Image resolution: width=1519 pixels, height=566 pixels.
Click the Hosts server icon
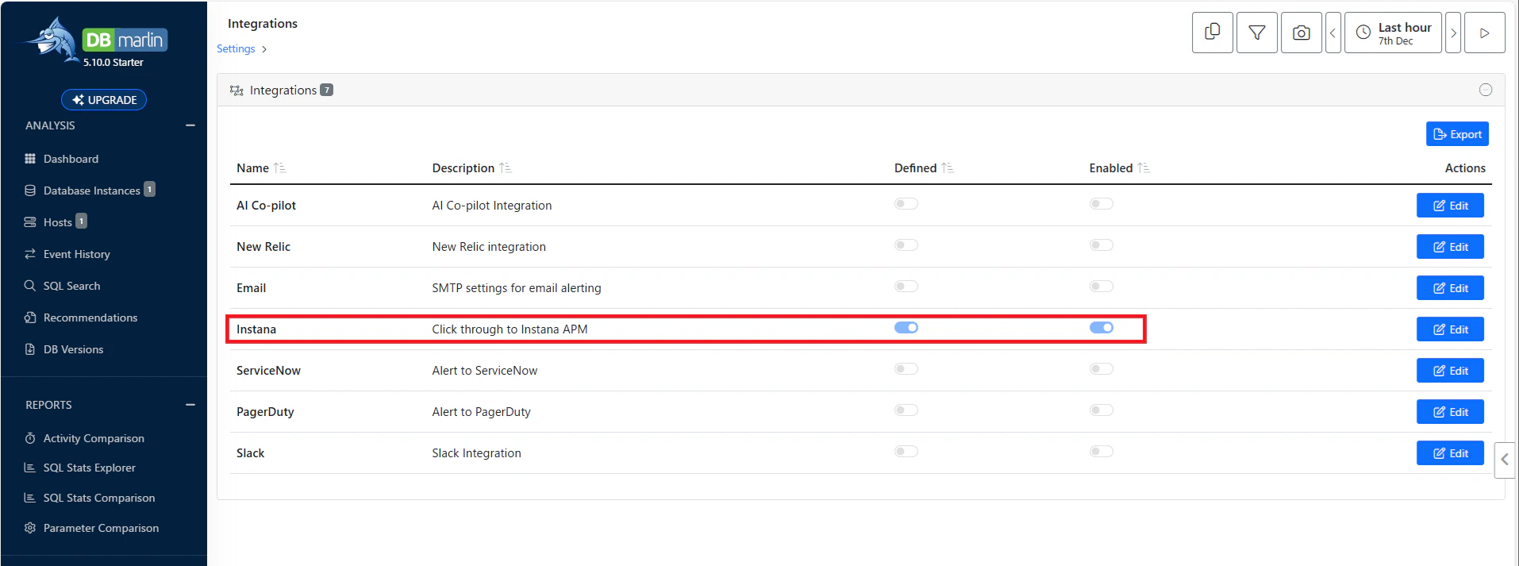[x=30, y=222]
